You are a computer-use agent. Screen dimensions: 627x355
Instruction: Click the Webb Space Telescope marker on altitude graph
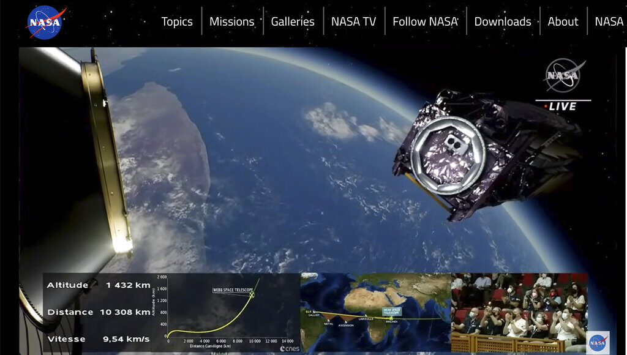251,294
